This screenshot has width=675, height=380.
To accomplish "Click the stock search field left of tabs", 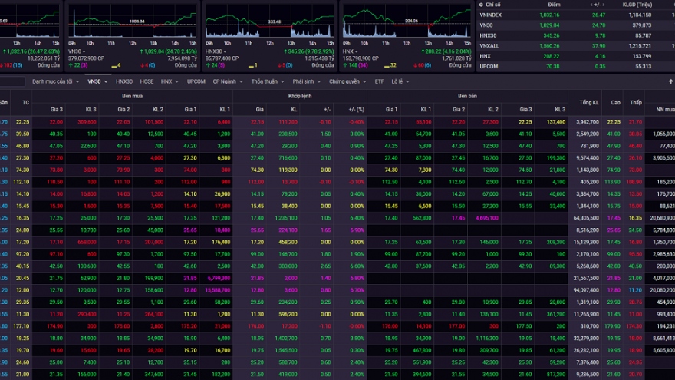I will (13, 81).
